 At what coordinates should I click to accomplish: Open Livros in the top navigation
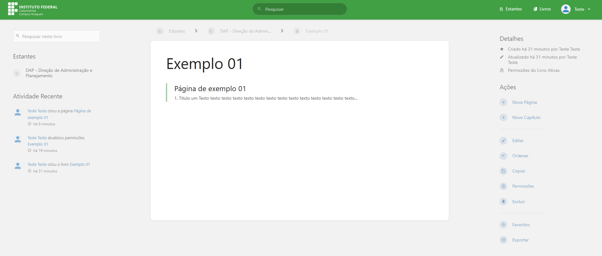(542, 9)
